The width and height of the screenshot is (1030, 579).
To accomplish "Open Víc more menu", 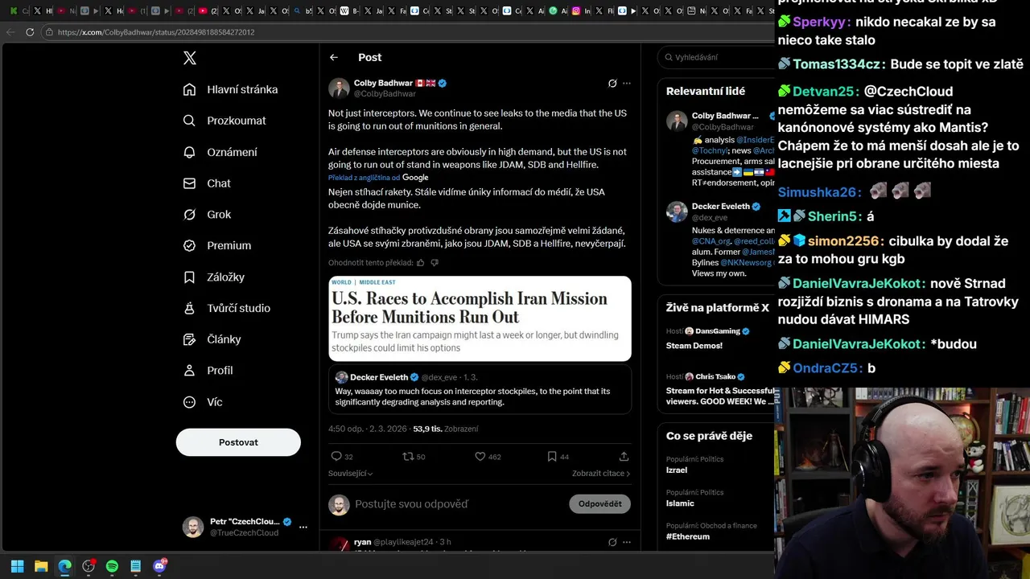I will 203,402.
